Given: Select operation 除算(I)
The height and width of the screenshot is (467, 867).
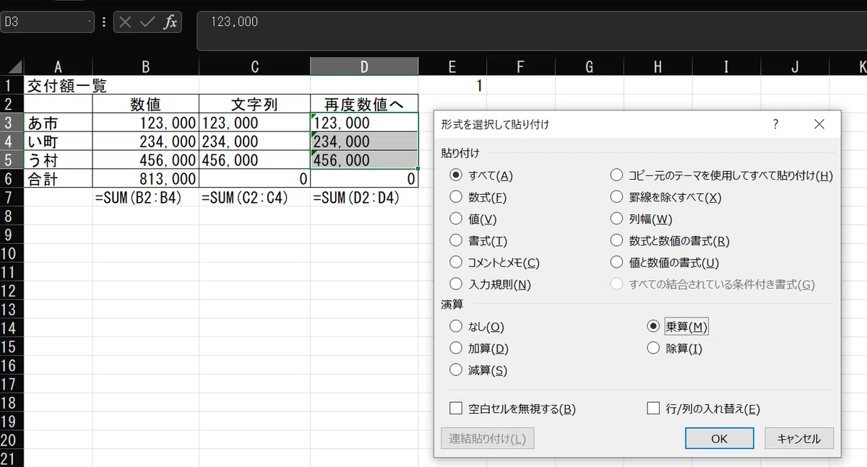Looking at the screenshot, I should [x=674, y=348].
